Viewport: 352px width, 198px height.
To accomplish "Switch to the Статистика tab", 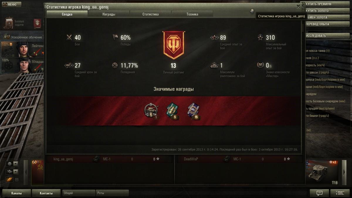I will [x=150, y=14].
